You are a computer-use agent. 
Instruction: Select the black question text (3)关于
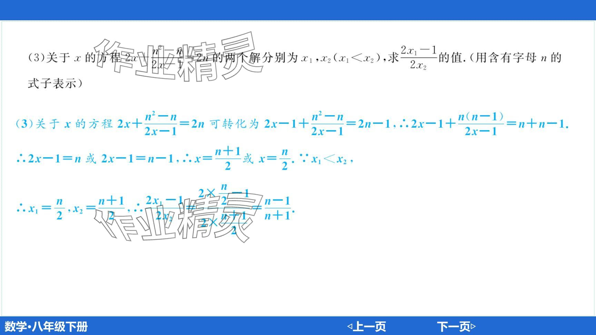(x=49, y=58)
